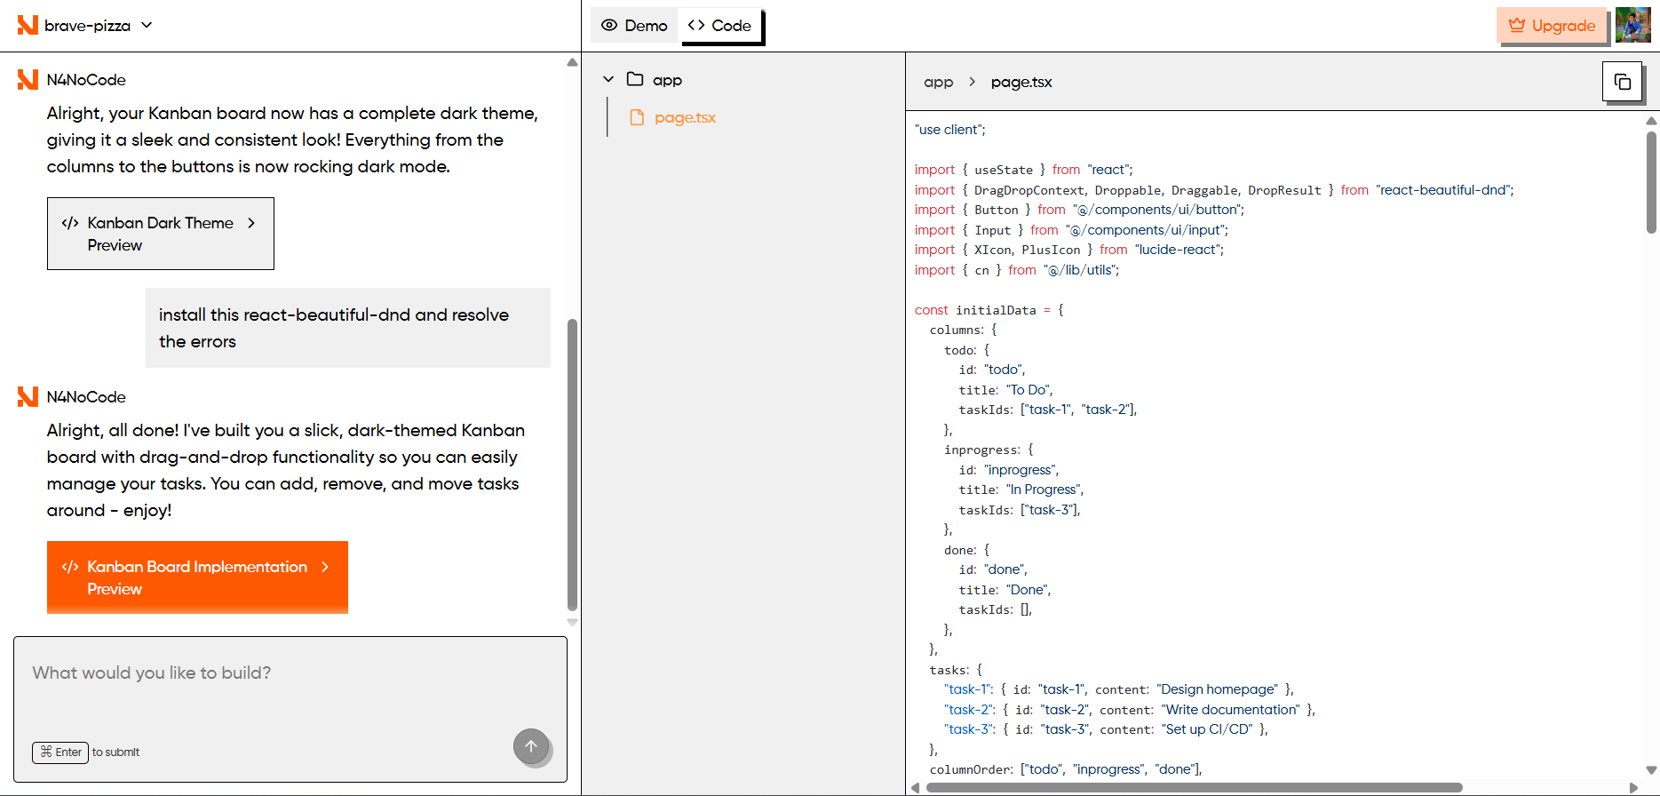Viewport: 1660px width, 796px height.
Task: Switch to the Code tab
Action: (x=720, y=26)
